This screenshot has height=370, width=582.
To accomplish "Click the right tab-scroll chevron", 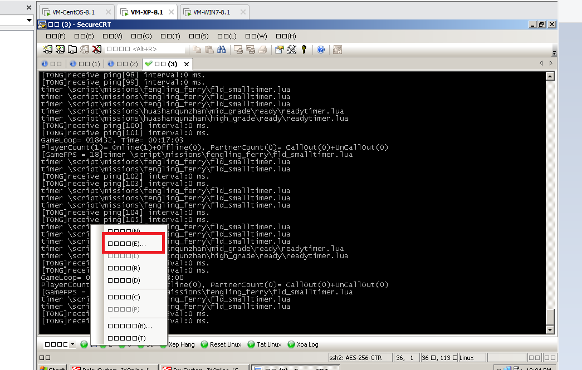I will pos(550,63).
